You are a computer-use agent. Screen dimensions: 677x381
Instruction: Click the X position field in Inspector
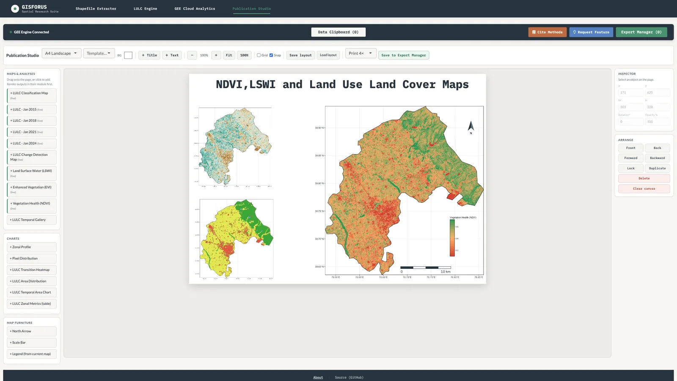(631, 92)
